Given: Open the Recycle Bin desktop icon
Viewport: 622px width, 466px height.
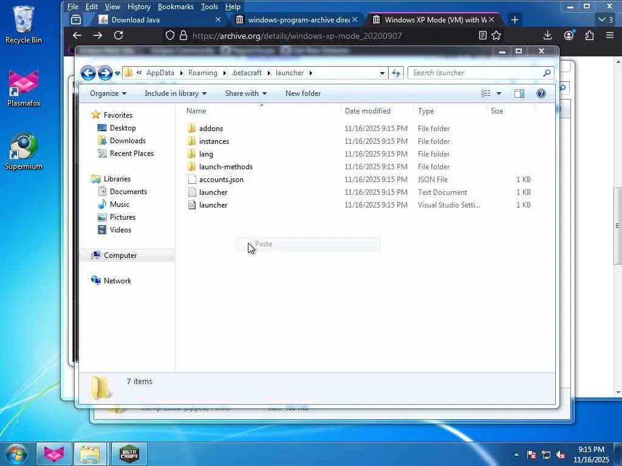Looking at the screenshot, I should coord(24,24).
